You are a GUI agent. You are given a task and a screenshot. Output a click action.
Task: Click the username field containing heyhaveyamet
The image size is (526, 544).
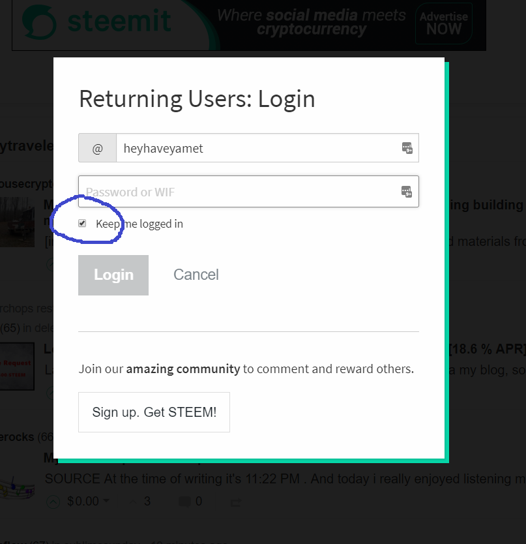tap(257, 148)
